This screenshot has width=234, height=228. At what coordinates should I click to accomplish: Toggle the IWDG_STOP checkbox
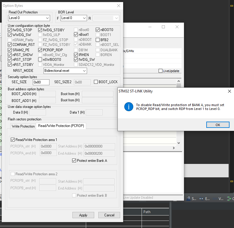[10, 30]
